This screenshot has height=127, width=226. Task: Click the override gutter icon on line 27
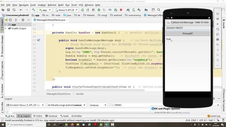tap(38, 40)
